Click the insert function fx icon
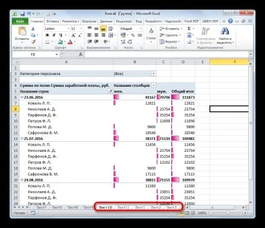This screenshot has width=265, height=228. click(81, 54)
